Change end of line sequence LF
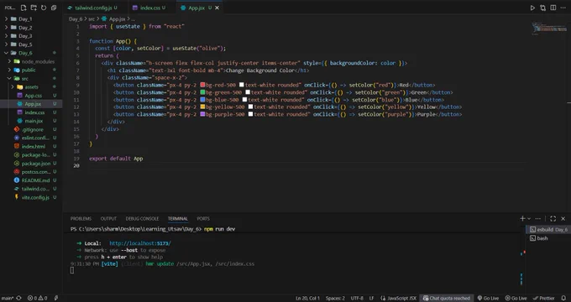Viewport: 571px width, 302px height. click(372, 298)
